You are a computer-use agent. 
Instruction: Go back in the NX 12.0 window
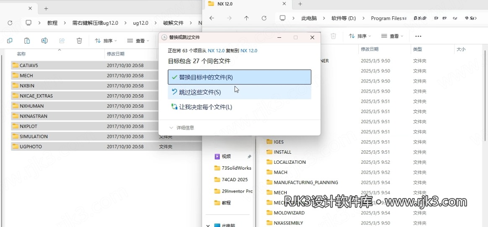(x=212, y=18)
